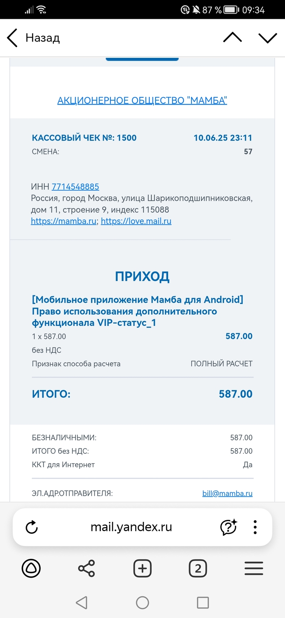Viewport: 285px width, 618px height.
Task: Tap the share icon
Action: click(x=86, y=568)
